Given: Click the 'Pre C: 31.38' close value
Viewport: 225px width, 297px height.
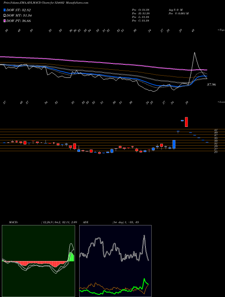Looking at the screenshot, I should pyautogui.click(x=141, y=20).
